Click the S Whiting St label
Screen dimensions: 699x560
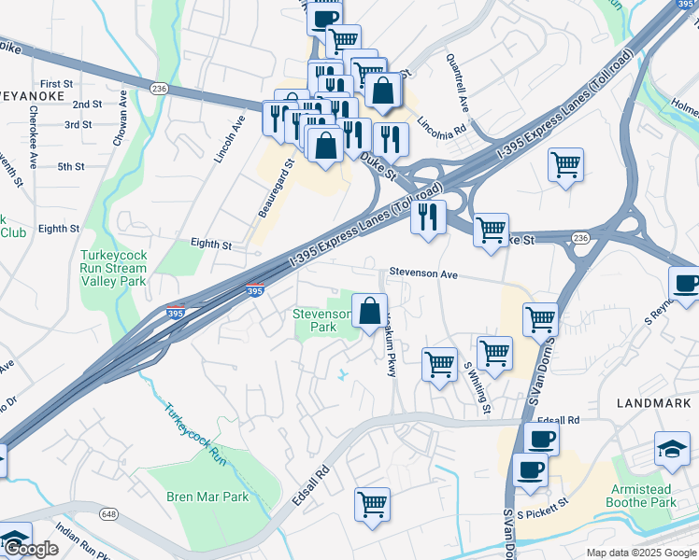(x=477, y=387)
